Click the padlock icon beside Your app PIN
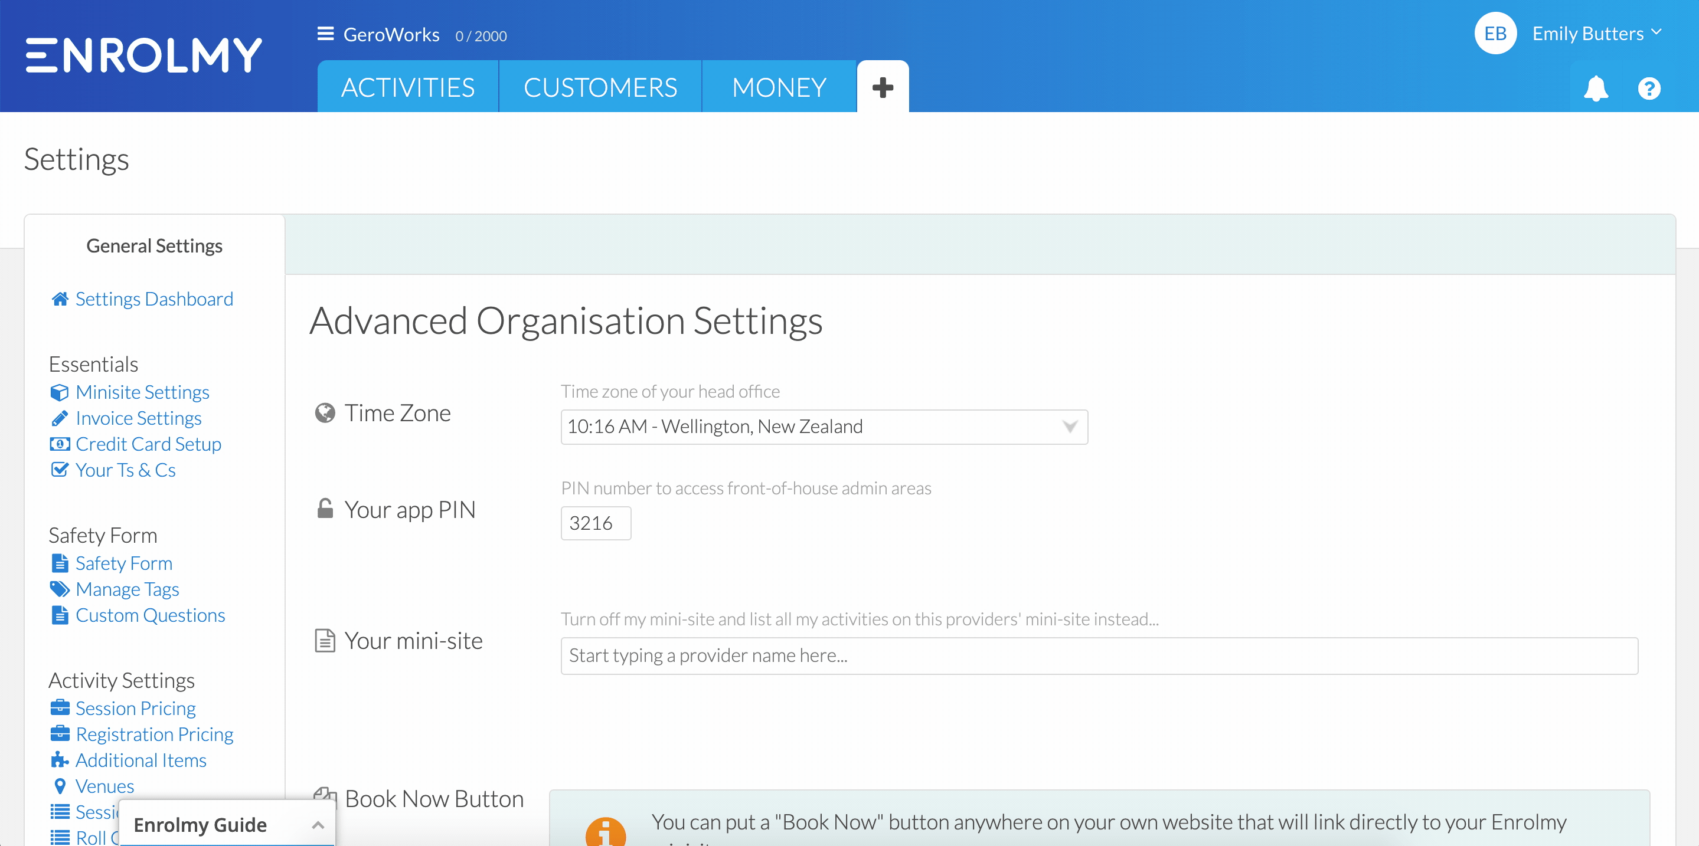Image resolution: width=1699 pixels, height=846 pixels. 325,509
